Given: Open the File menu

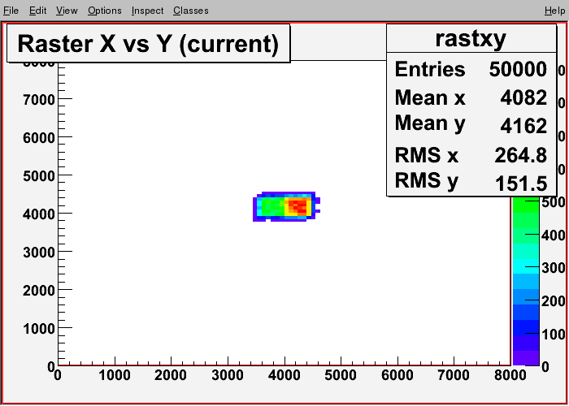Looking at the screenshot, I should (11, 11).
